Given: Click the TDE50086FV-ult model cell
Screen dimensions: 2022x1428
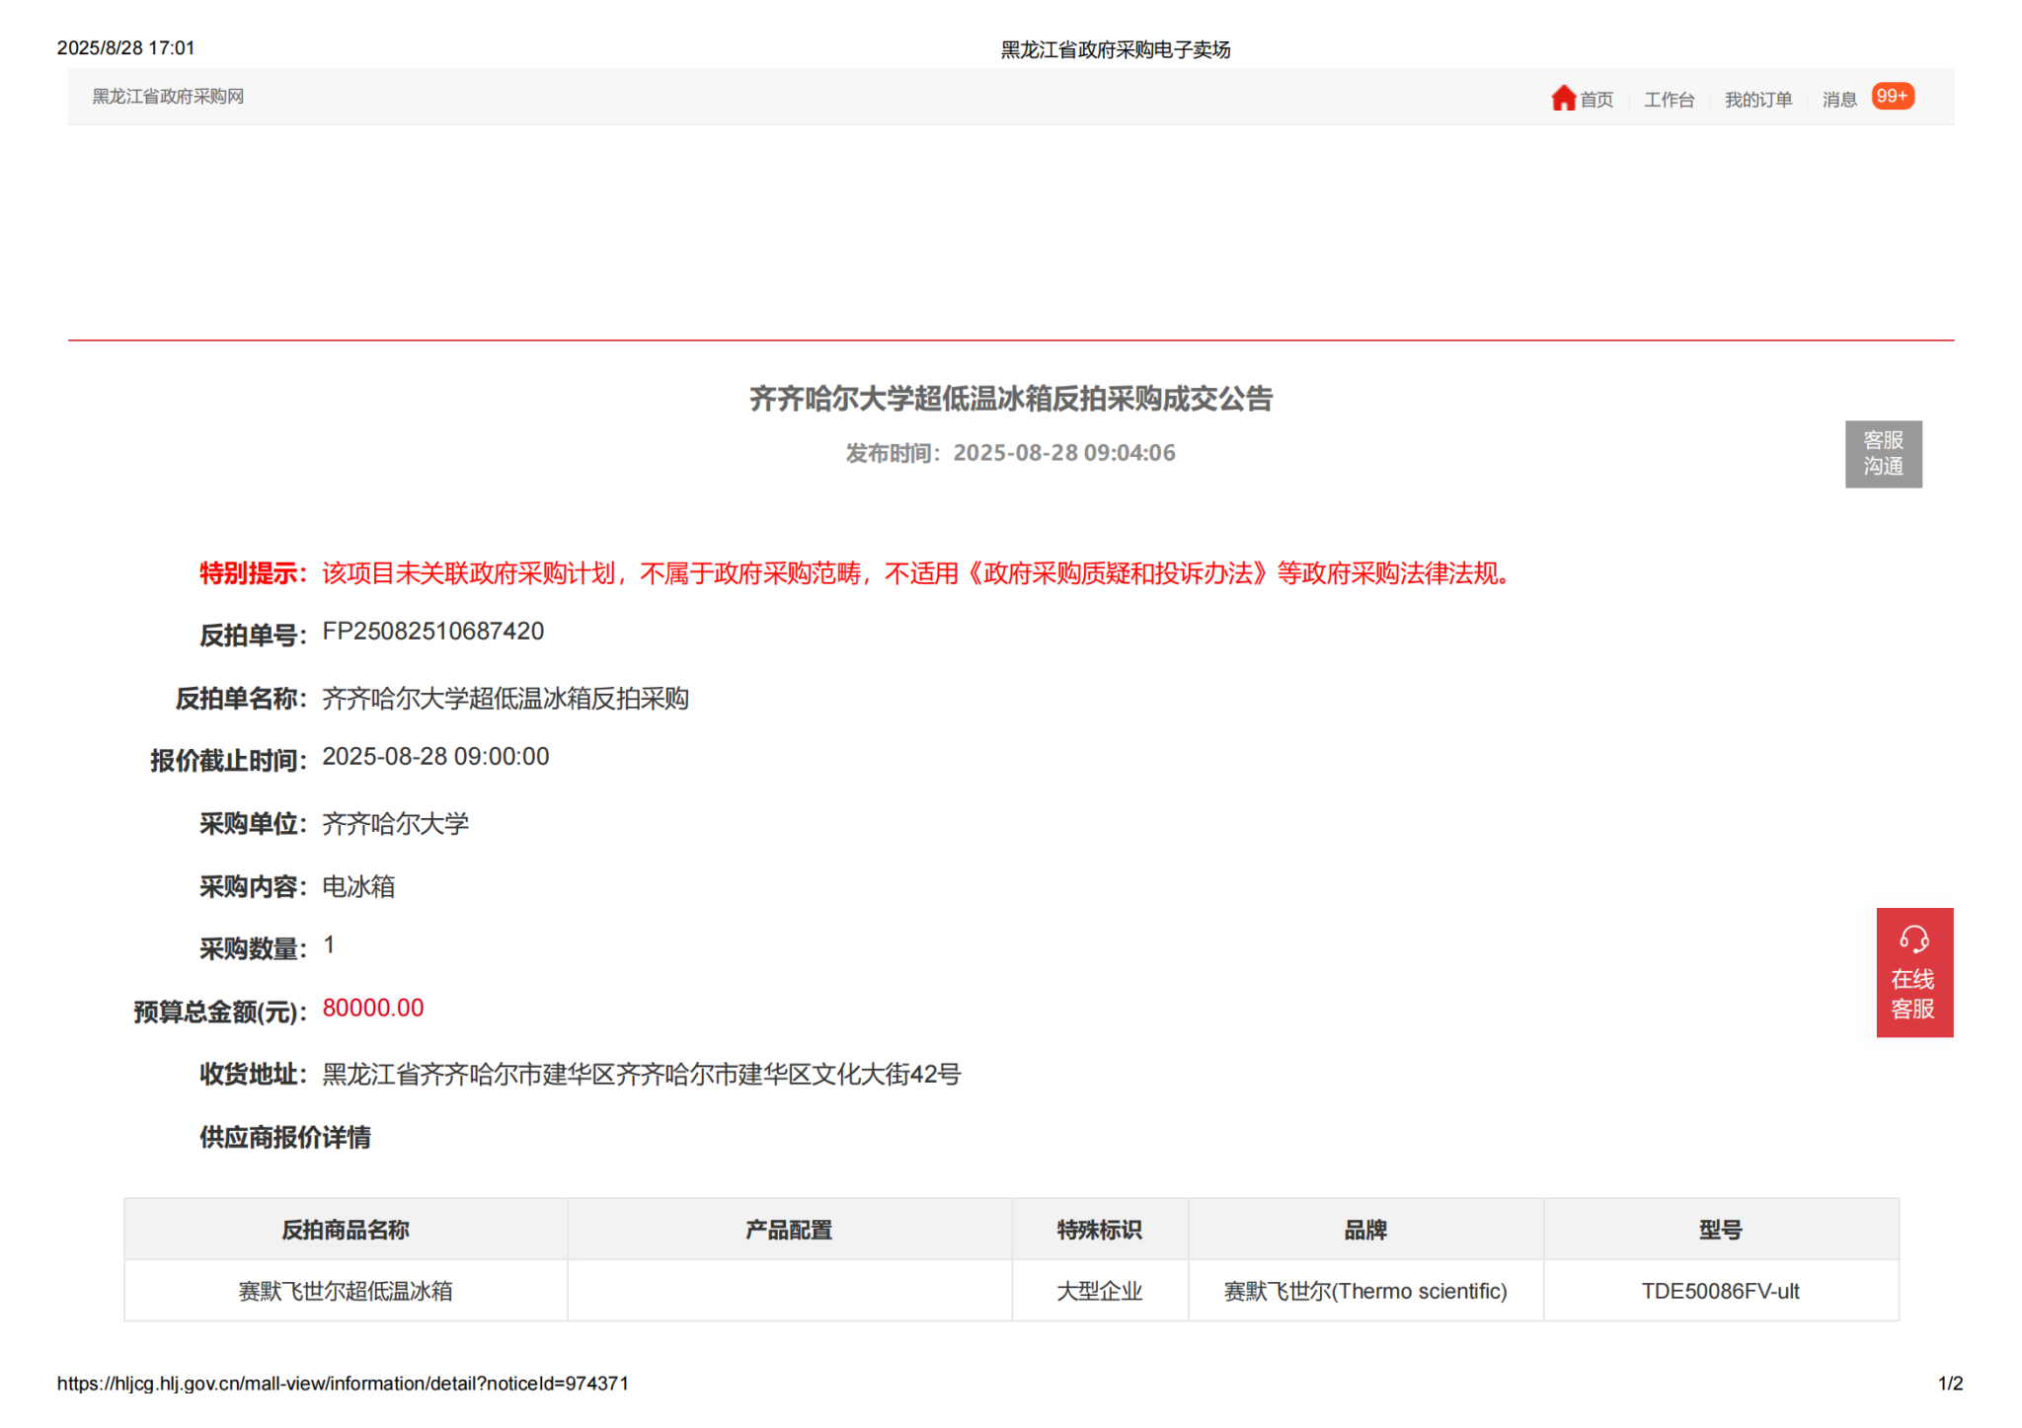Looking at the screenshot, I should point(1720,1291).
